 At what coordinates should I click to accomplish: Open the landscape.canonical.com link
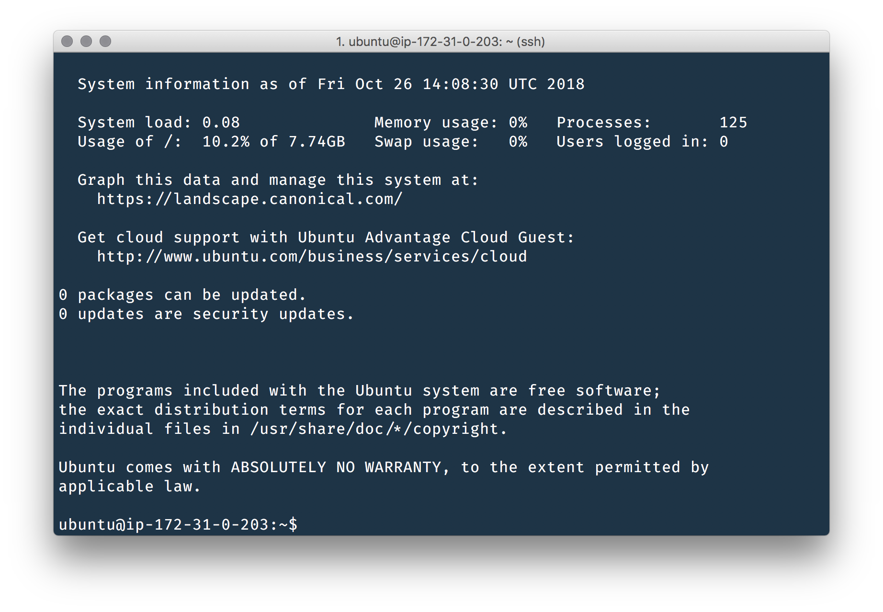(249, 199)
